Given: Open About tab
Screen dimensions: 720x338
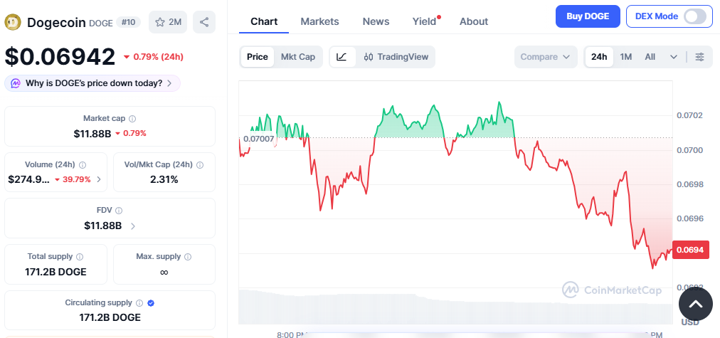Looking at the screenshot, I should 474,21.
